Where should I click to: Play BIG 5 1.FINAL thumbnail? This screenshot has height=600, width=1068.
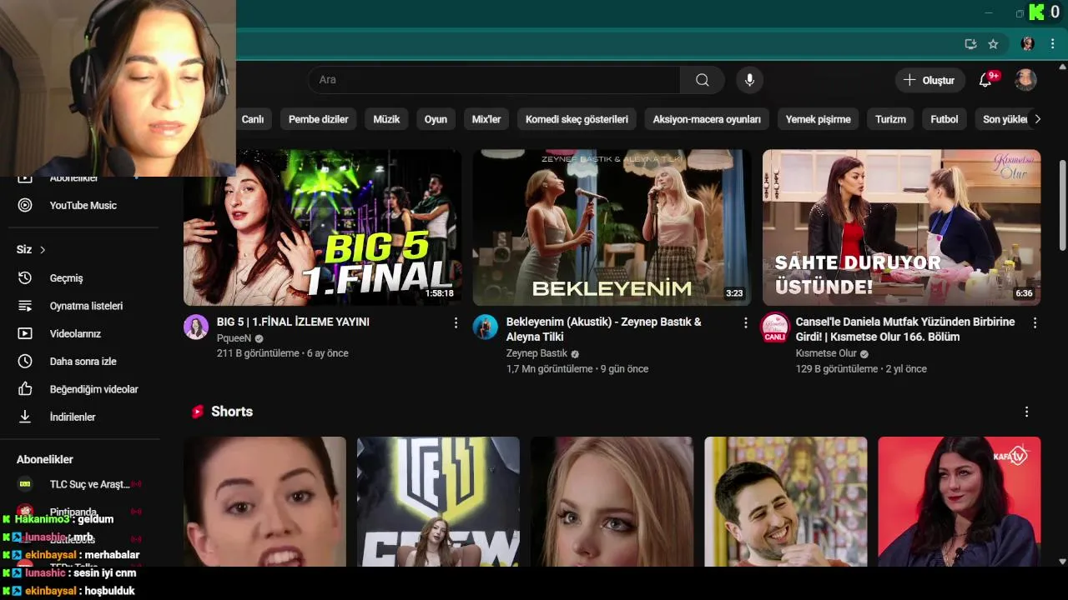click(x=322, y=227)
